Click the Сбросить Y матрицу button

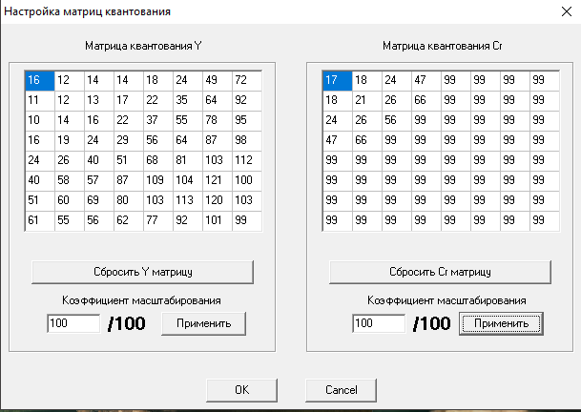click(x=143, y=273)
